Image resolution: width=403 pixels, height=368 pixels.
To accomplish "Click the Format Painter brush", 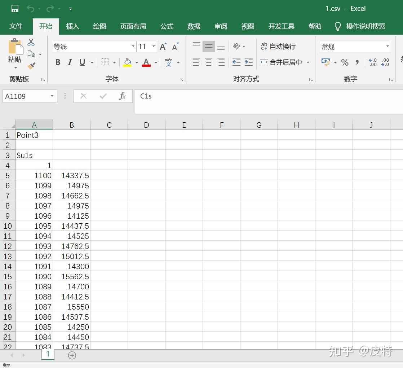I will point(31,66).
